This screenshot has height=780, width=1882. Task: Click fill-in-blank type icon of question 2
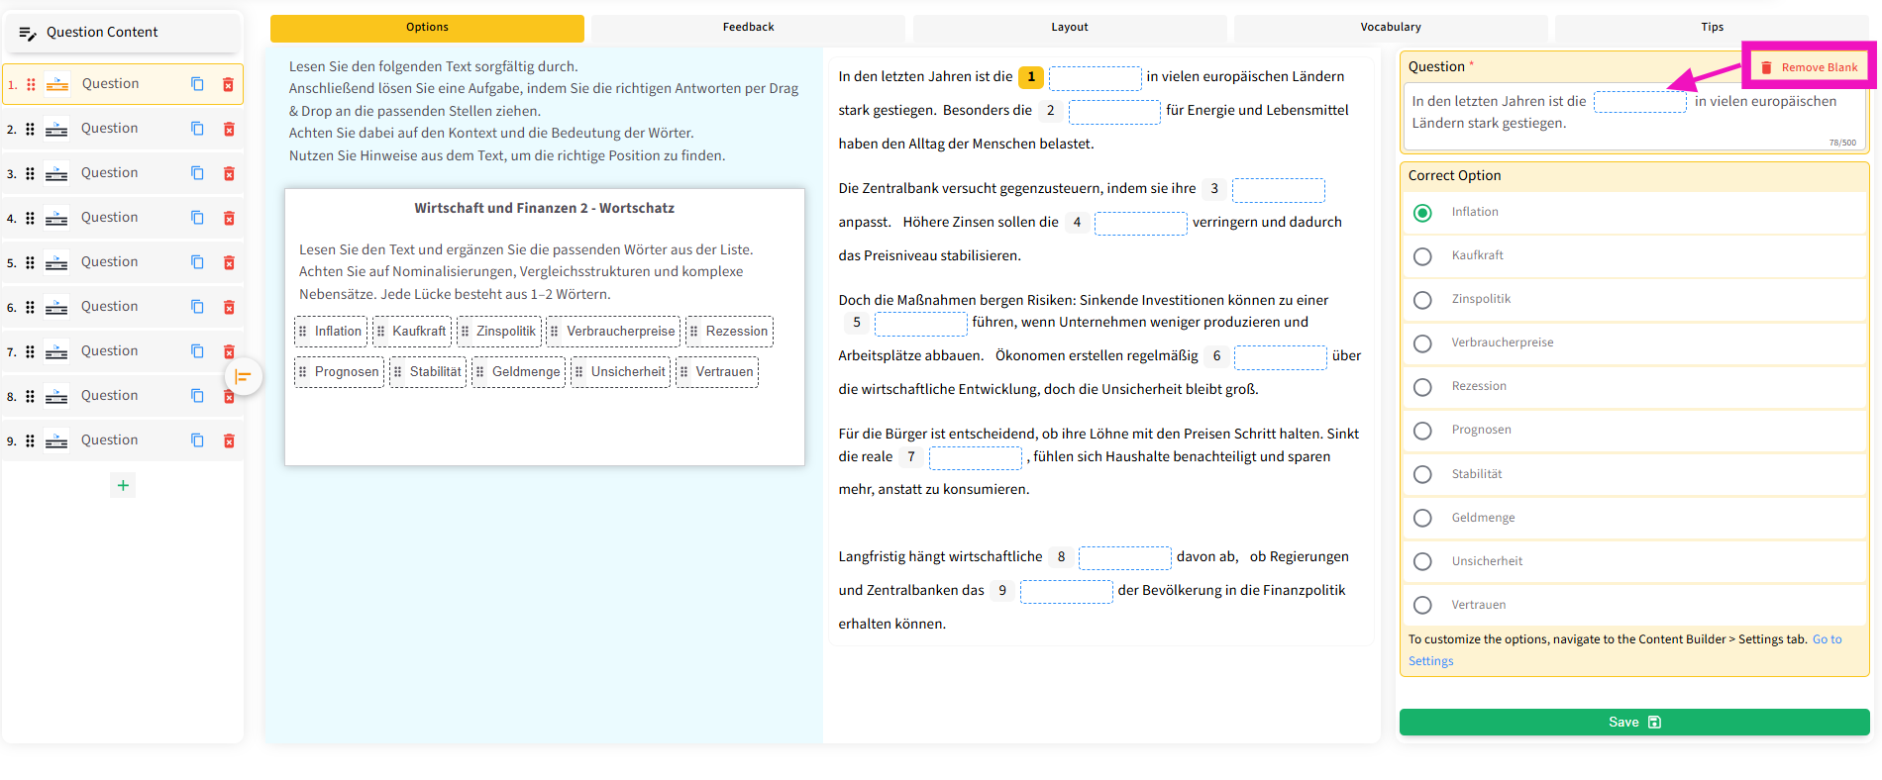(x=56, y=129)
